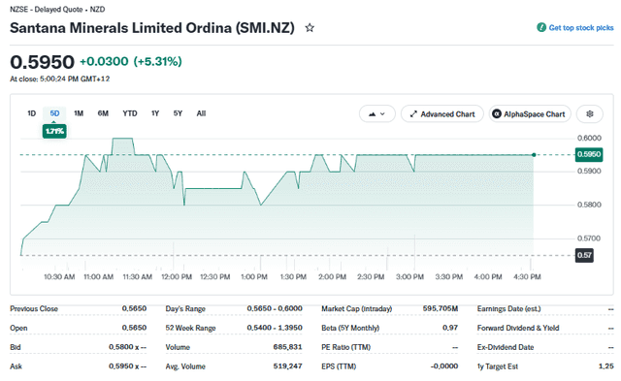This screenshot has height=381, width=621.
Task: Click the Avg. Volume value 519,247
Action: (x=287, y=366)
